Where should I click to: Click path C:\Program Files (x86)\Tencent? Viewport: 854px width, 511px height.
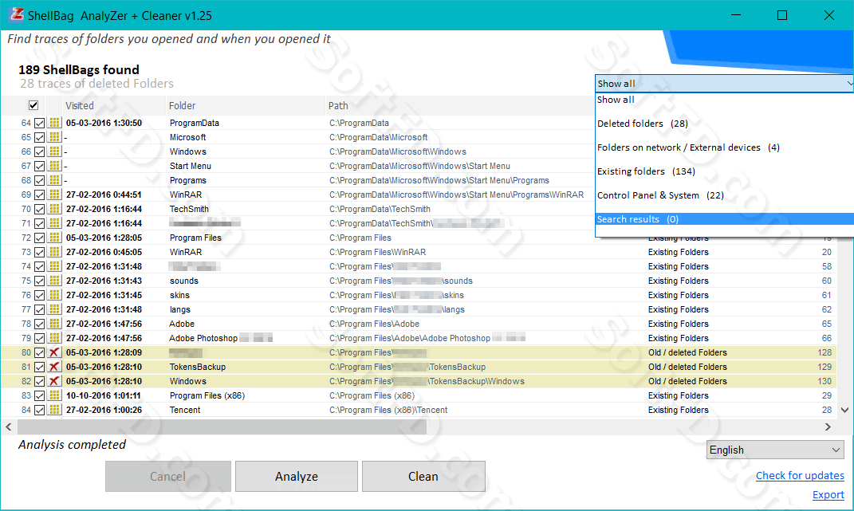[x=388, y=411]
